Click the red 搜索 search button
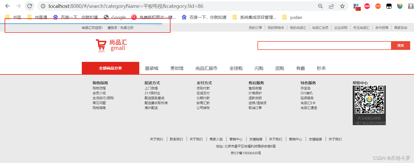Image resolution: width=414 pixels, height=163 pixels. click(x=400, y=46)
